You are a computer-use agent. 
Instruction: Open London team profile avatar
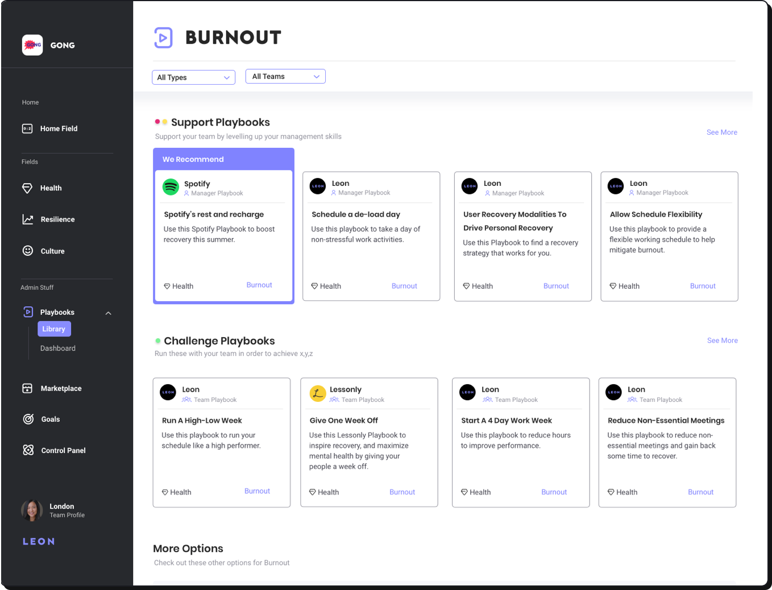32,510
